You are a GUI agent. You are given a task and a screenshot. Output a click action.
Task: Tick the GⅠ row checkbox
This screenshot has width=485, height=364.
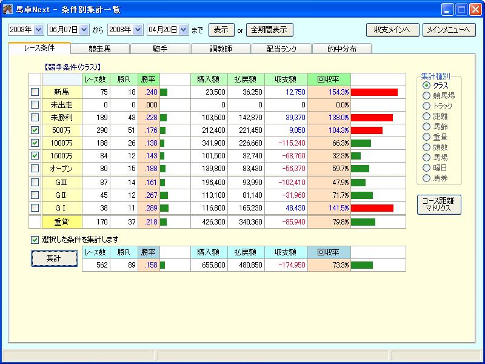[35, 207]
